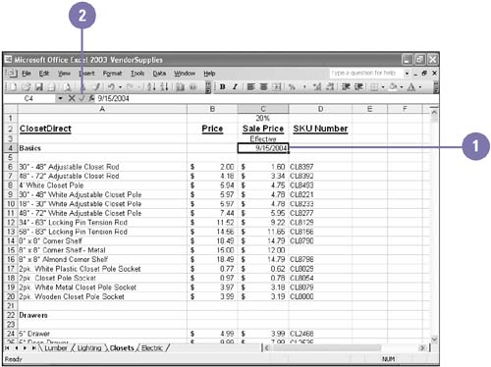Open the Undo history dropdown arrow
This screenshot has height=367, width=491.
120,87
